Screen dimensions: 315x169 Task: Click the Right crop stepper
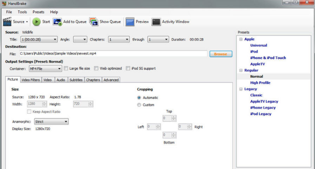point(185,127)
